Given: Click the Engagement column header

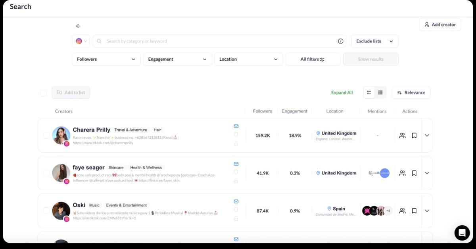Looking at the screenshot, I should 294,111.
